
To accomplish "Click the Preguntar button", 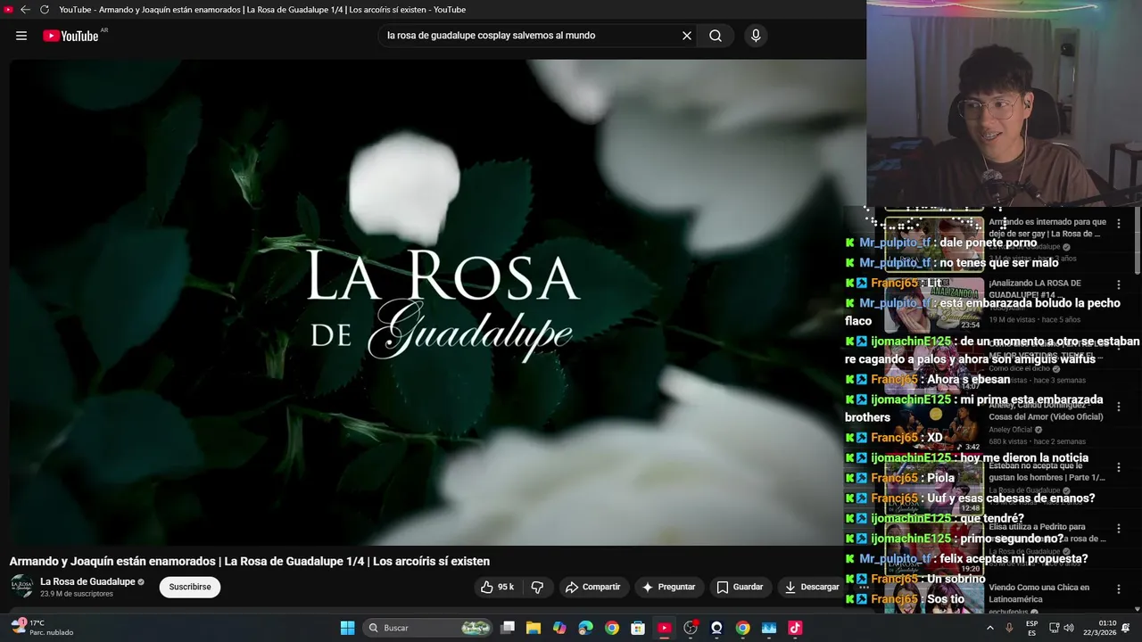I will 668,587.
